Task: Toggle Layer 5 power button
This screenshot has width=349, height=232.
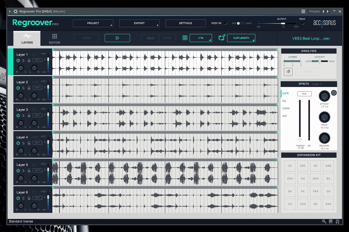Action: tap(18, 171)
